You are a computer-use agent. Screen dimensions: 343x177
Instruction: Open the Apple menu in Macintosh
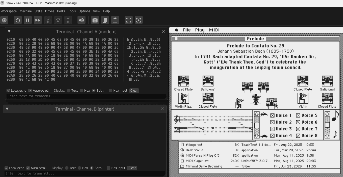coord(177,30)
